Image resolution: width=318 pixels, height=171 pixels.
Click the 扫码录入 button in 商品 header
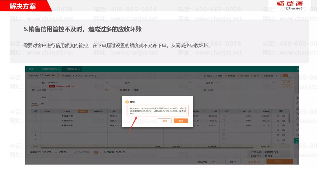point(83,111)
